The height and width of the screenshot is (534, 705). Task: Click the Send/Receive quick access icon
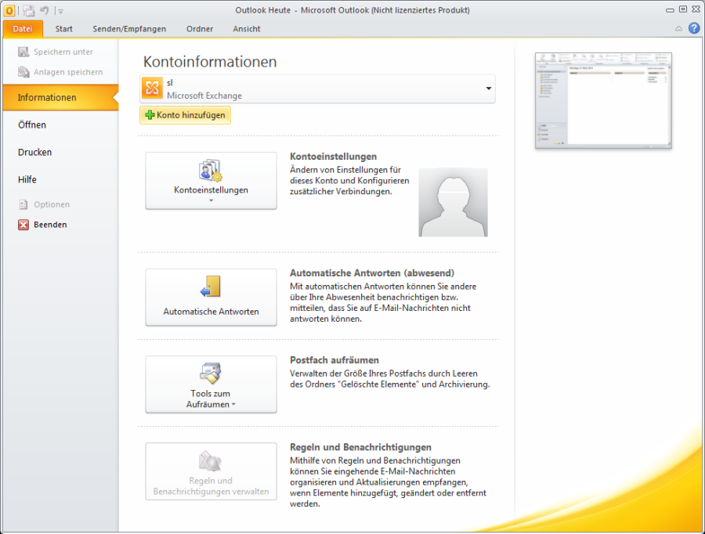[x=29, y=10]
